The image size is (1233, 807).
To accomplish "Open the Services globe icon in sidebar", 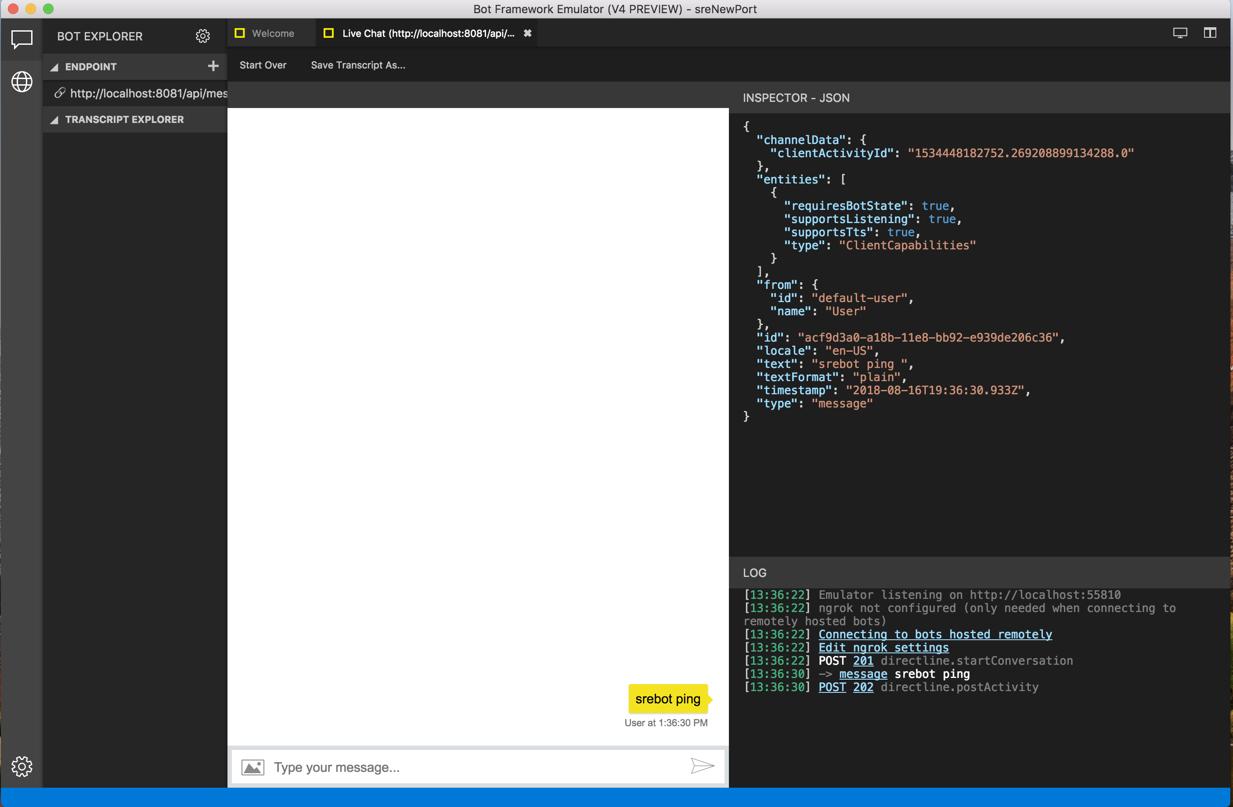I will coord(22,82).
